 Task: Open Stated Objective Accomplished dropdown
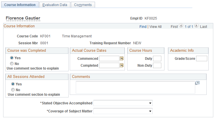(x=123, y=103)
